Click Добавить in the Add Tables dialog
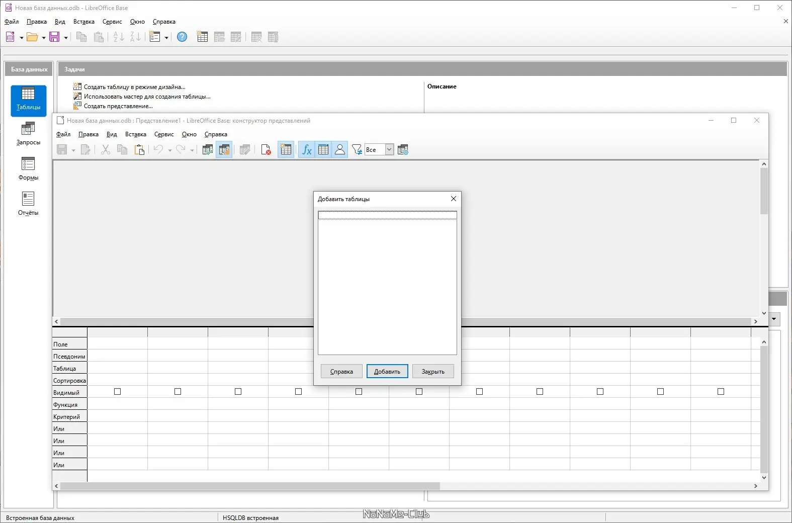792x523 pixels. pos(387,372)
